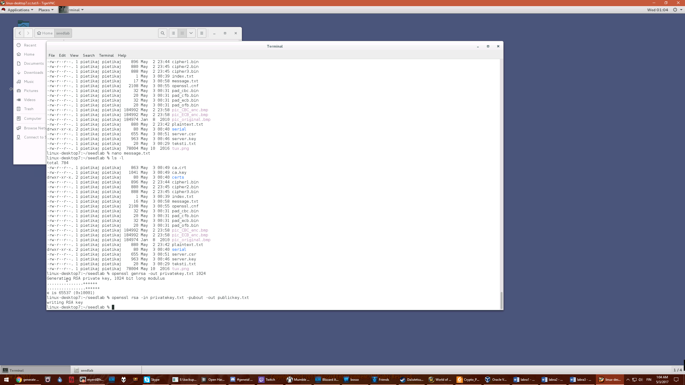The height and width of the screenshot is (385, 685).
Task: Open the Trash in sidebar
Action: [29, 109]
